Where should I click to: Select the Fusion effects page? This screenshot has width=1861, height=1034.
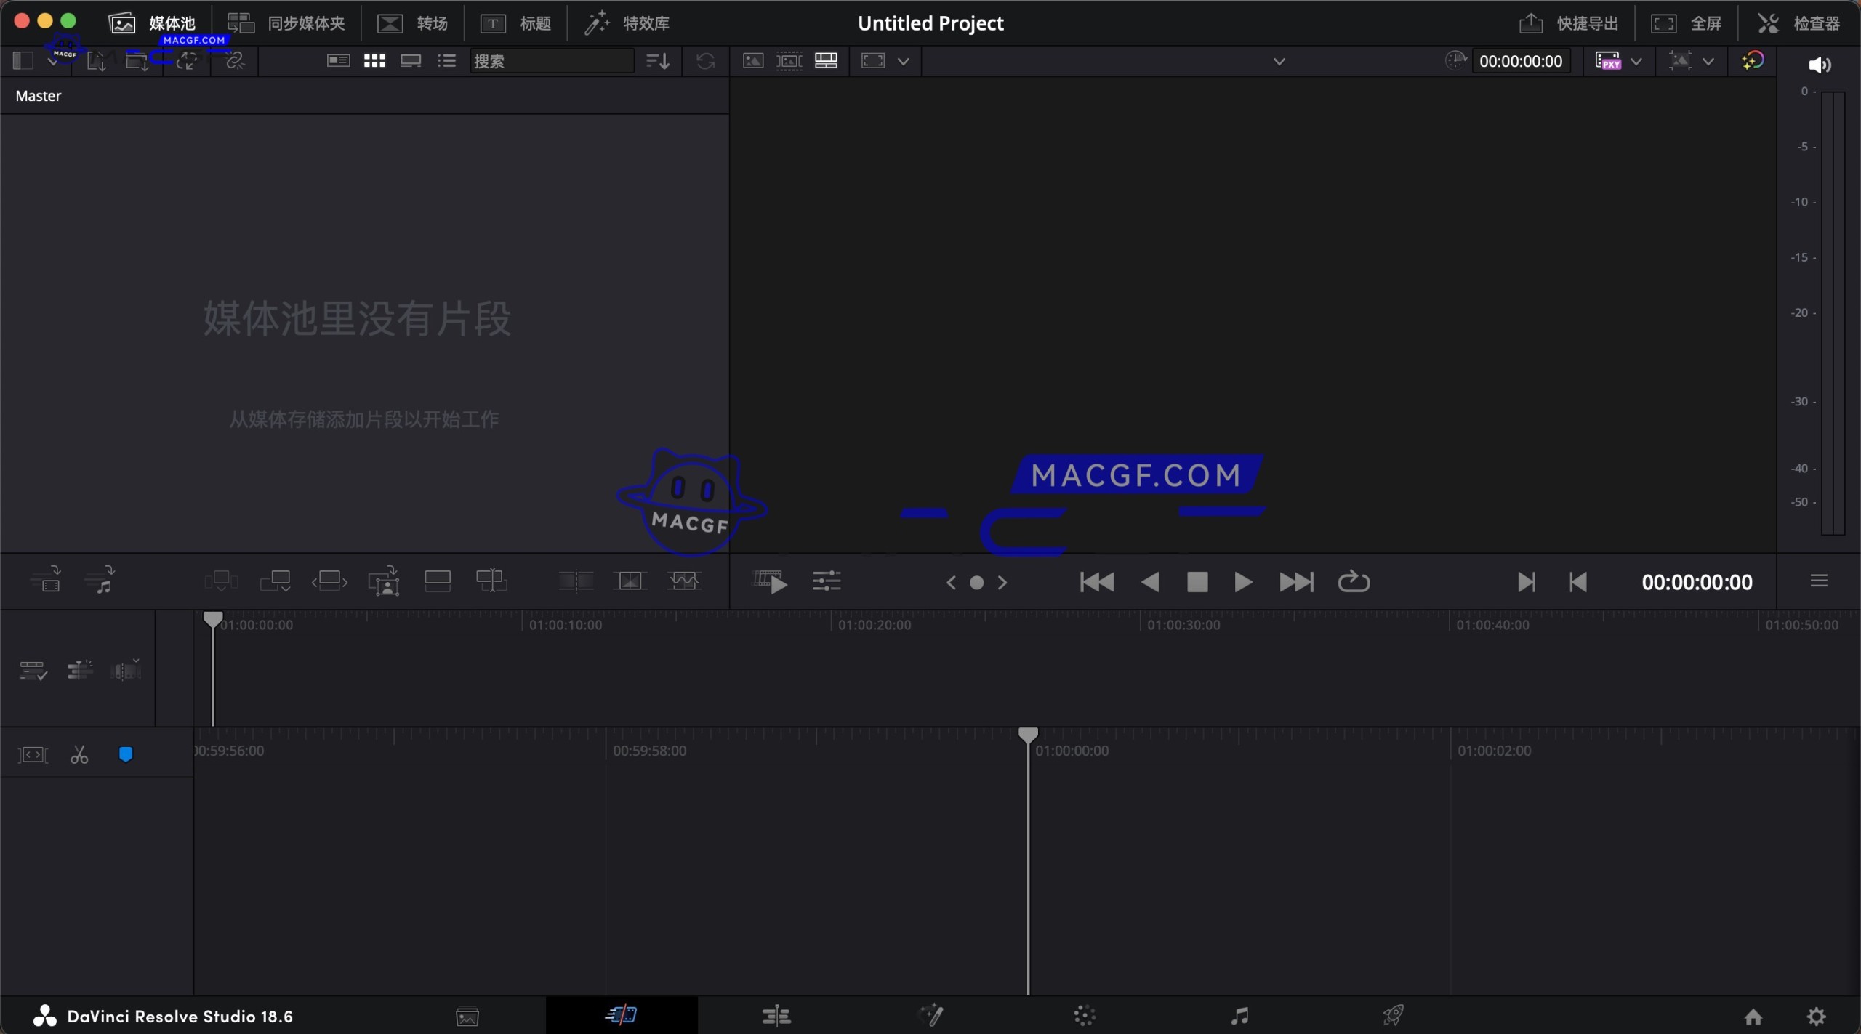(x=931, y=1015)
